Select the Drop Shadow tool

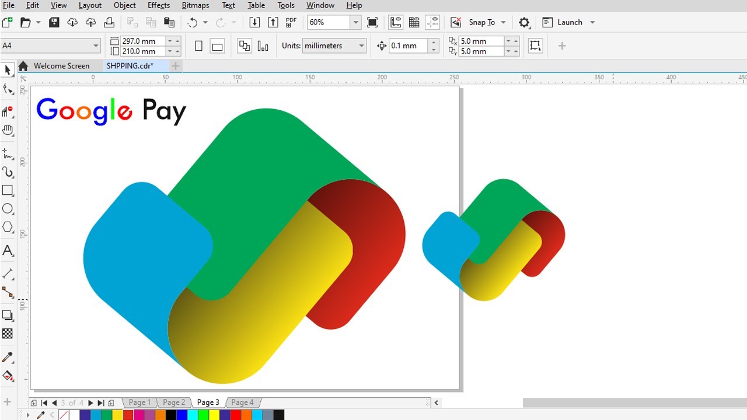coord(8,316)
